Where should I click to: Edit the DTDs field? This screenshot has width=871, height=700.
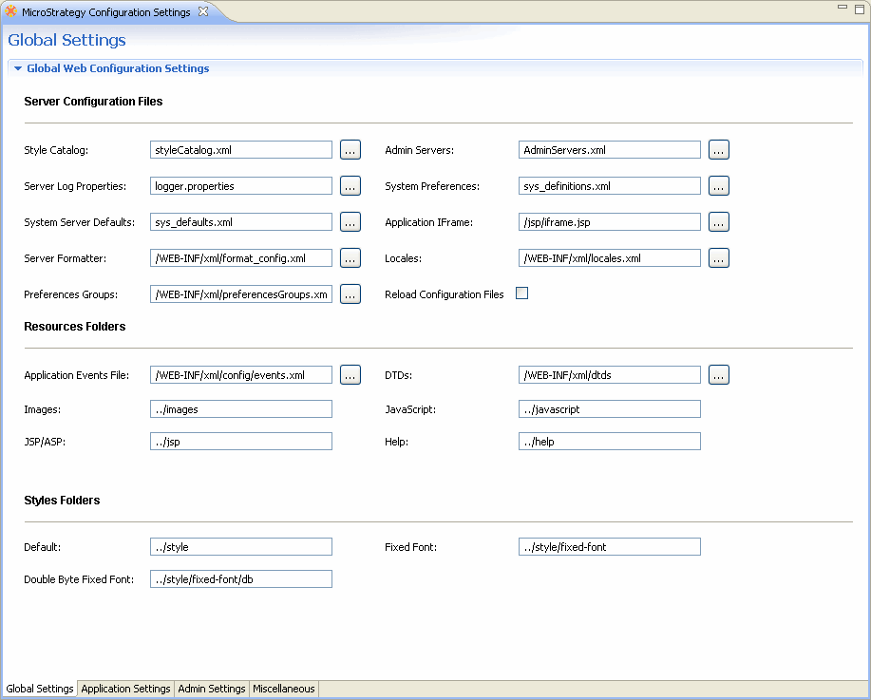610,374
